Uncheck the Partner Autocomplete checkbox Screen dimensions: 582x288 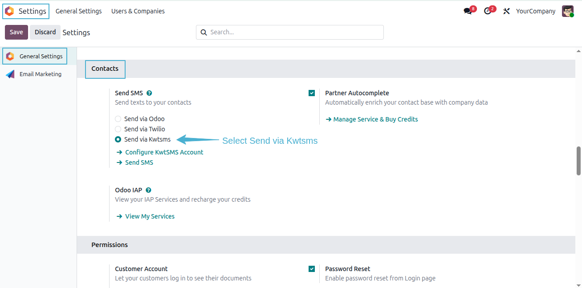pos(312,93)
